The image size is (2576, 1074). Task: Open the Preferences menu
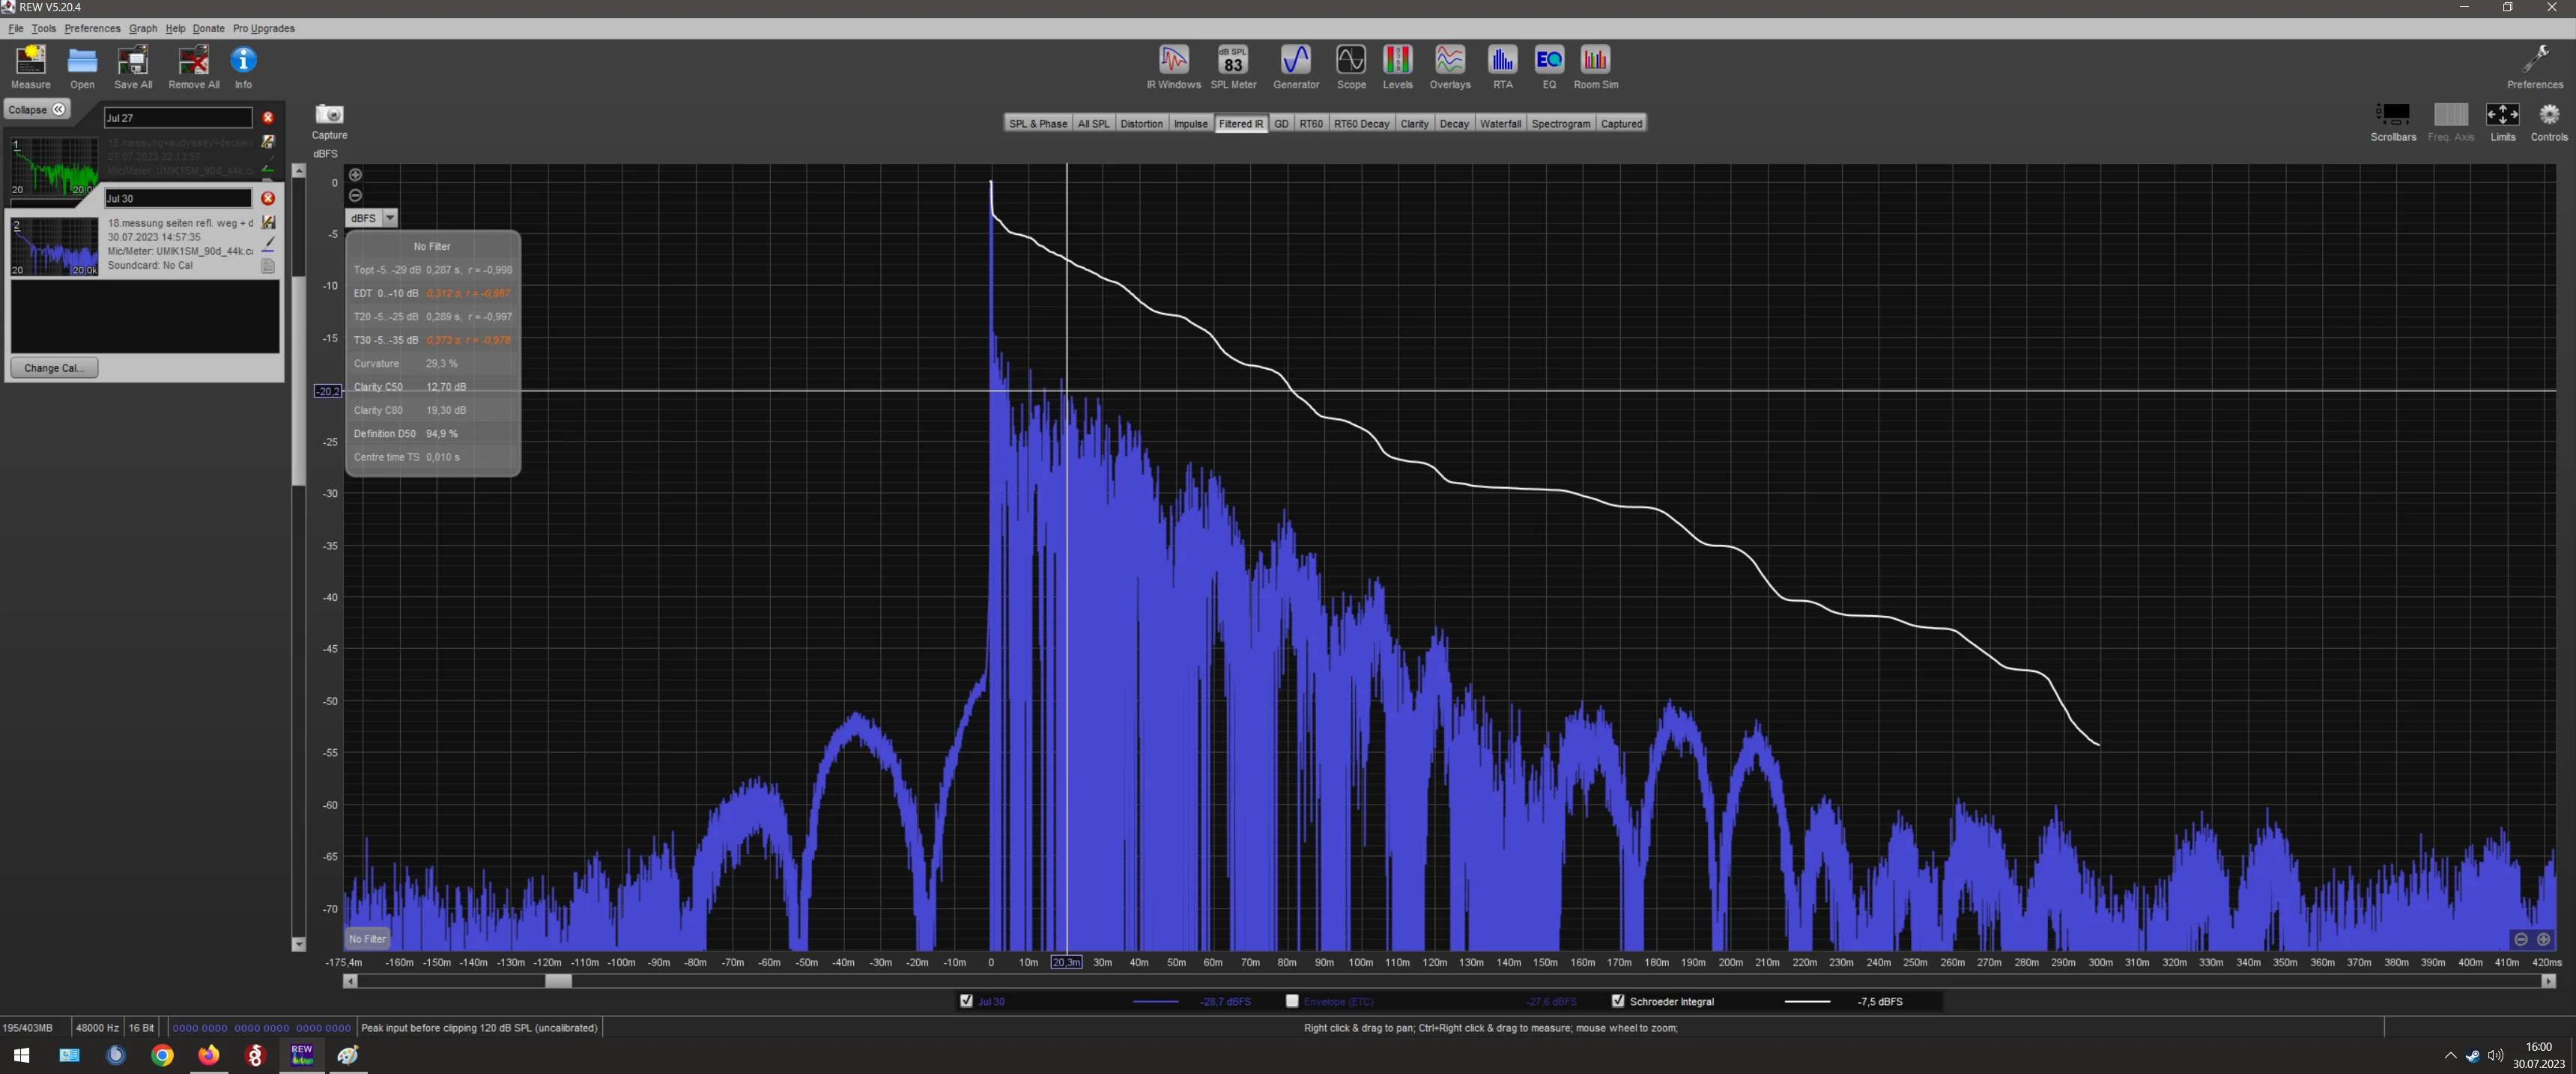point(92,28)
